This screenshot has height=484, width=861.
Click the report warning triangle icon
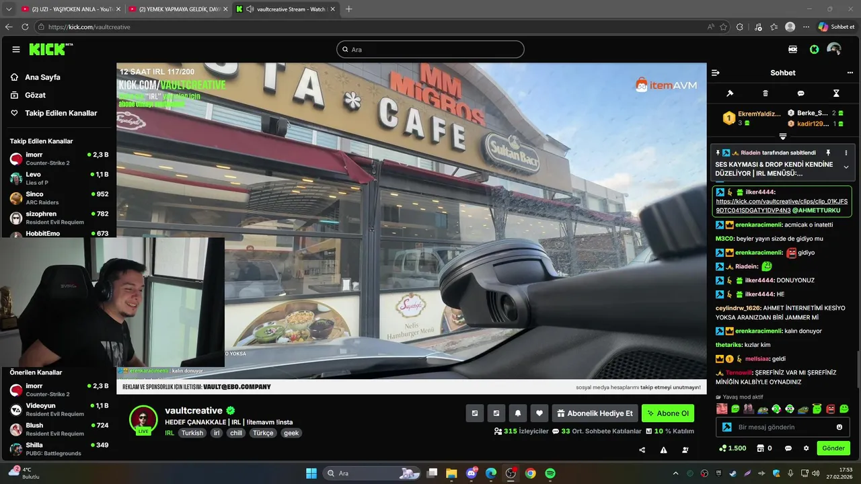[x=664, y=450]
